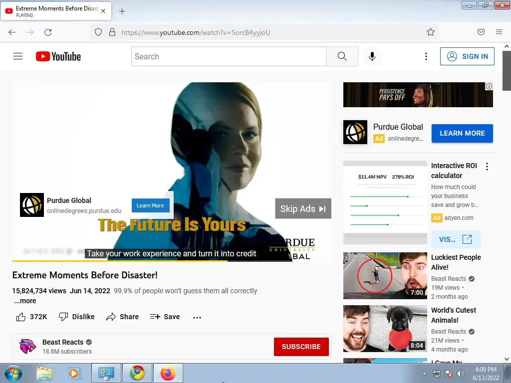Image resolution: width=511 pixels, height=383 pixels.
Task: Open a new browser tab
Action: tap(122, 11)
